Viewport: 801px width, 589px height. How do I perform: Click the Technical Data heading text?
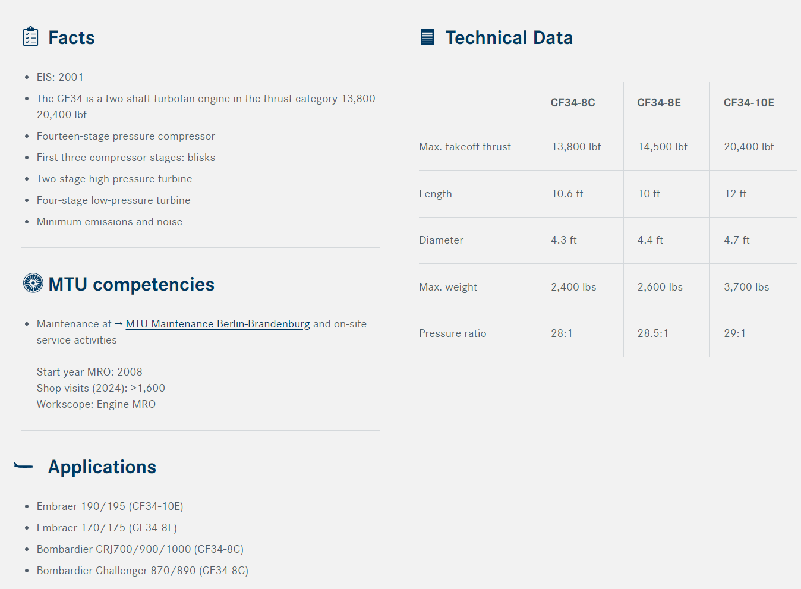click(509, 37)
